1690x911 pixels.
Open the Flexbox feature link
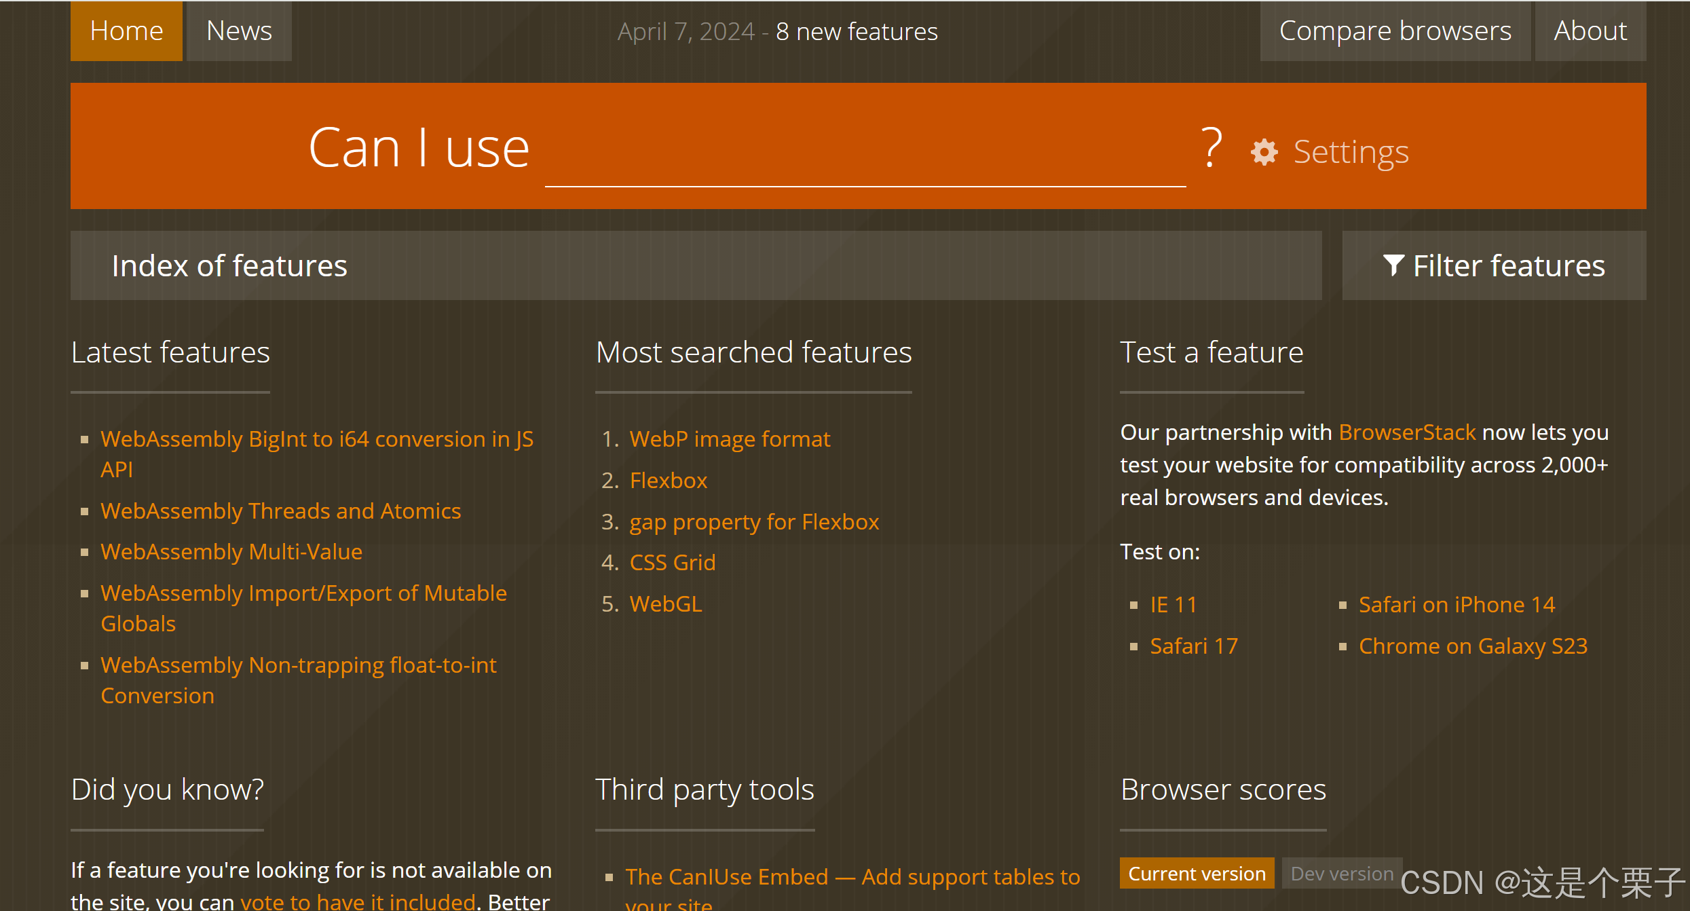(669, 481)
